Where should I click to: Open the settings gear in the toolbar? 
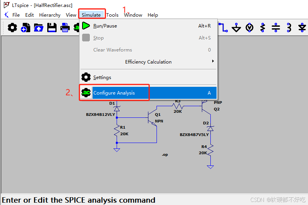click(x=12, y=28)
